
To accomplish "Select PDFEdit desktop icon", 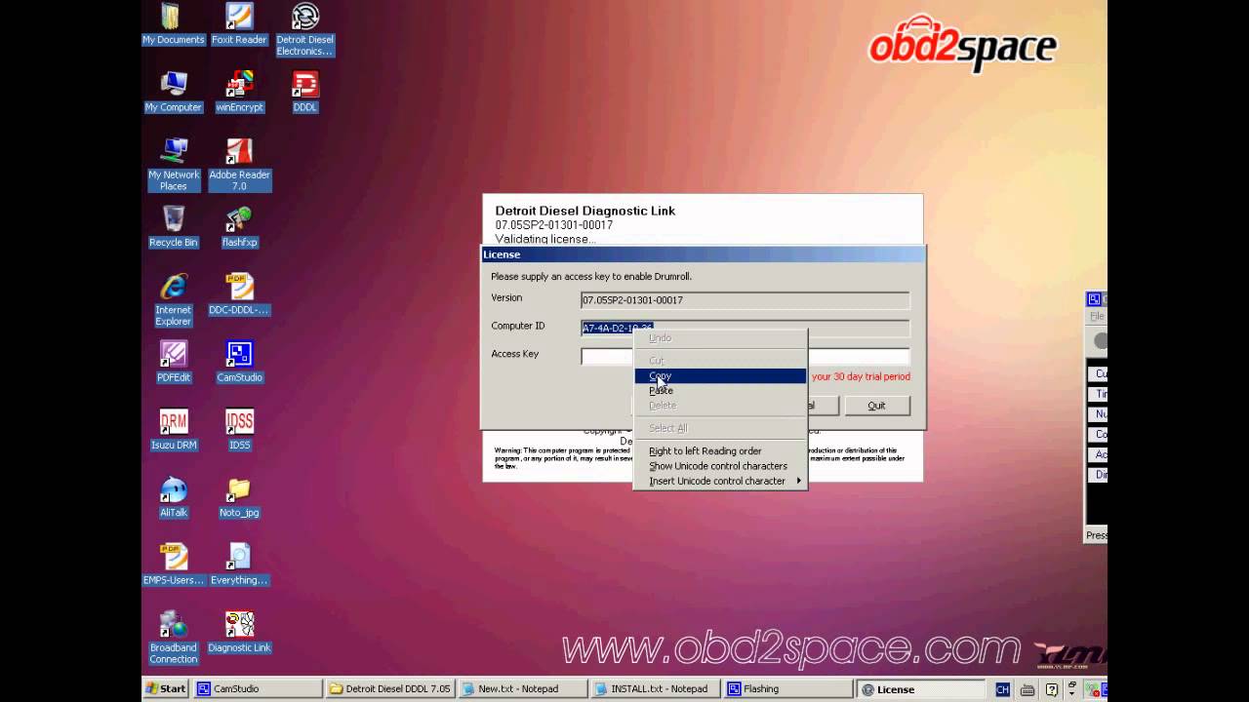I will (x=174, y=362).
